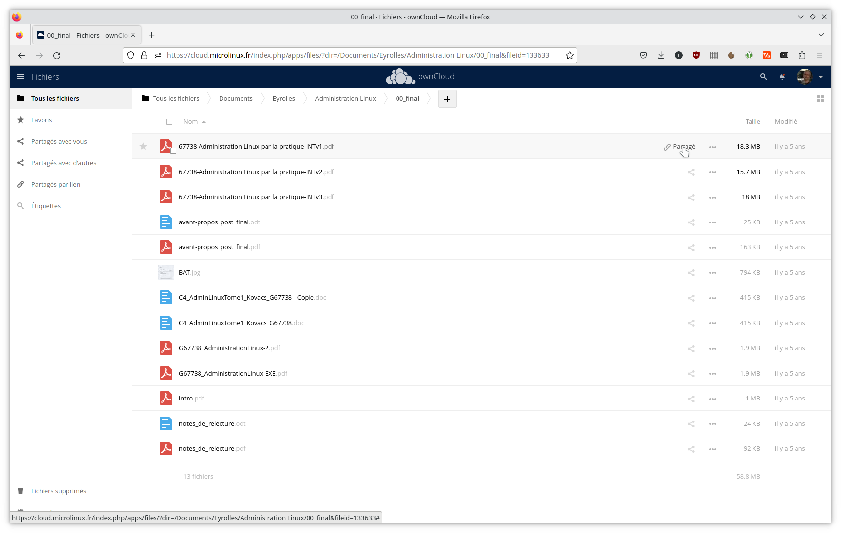The image size is (841, 533).
Task: Share the intro.pdf file
Action: (x=691, y=399)
